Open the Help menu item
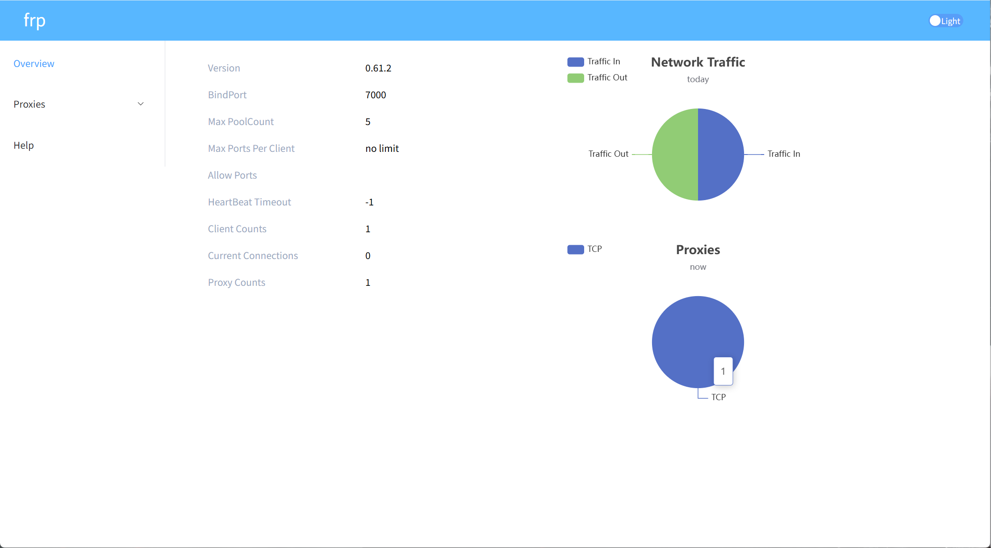Image resolution: width=991 pixels, height=548 pixels. (24, 145)
